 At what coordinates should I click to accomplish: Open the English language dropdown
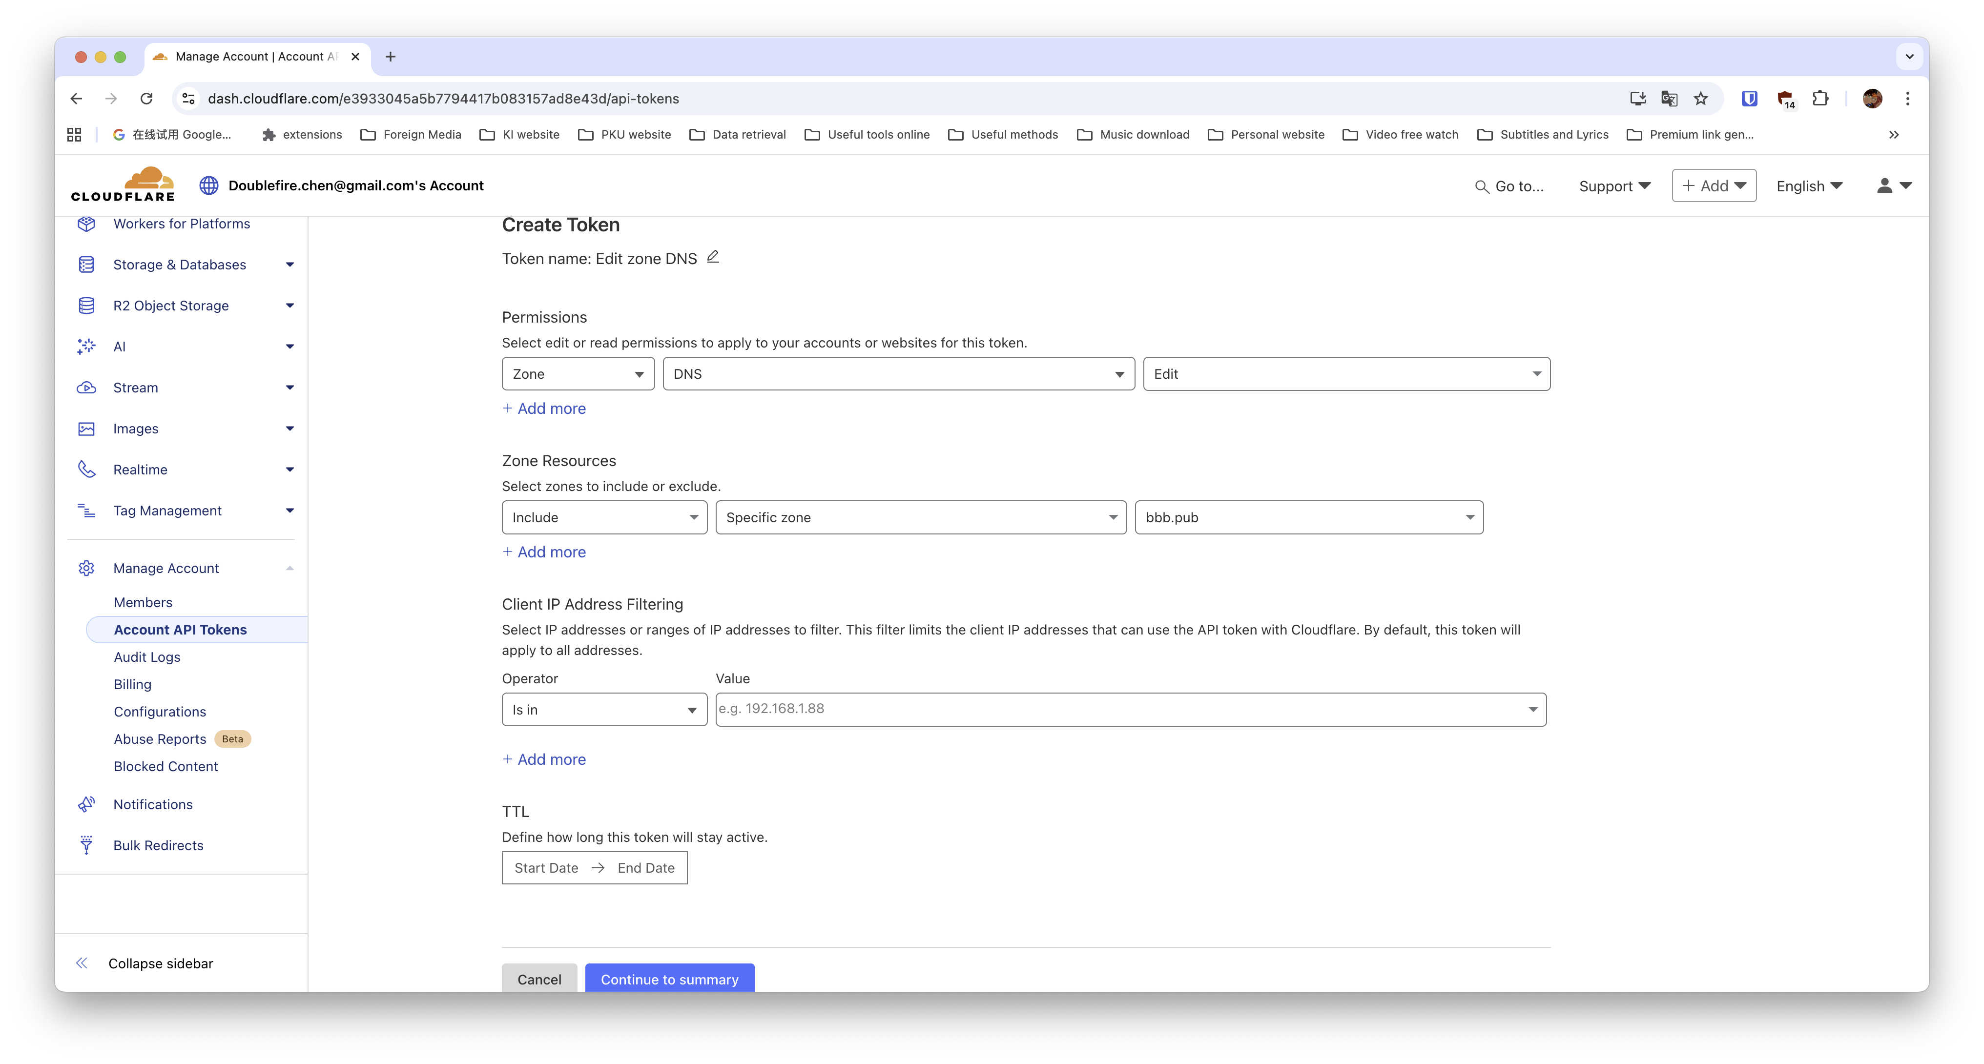tap(1809, 185)
